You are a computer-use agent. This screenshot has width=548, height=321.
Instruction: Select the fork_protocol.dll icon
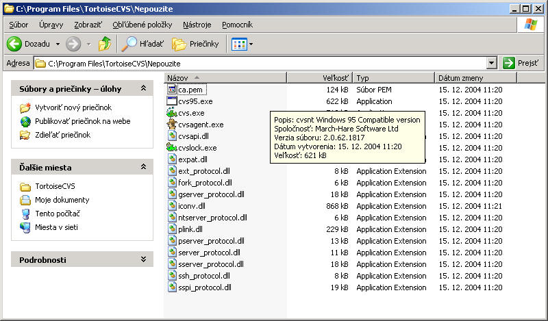click(172, 182)
